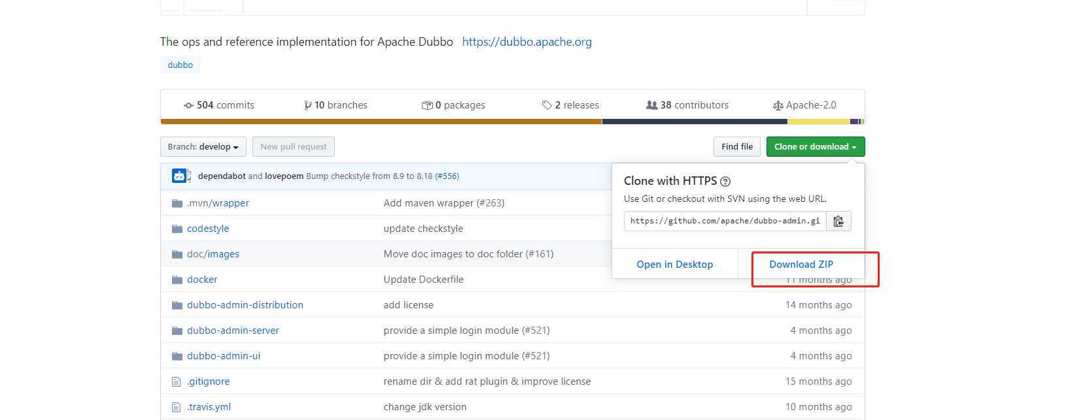Open the doc/images folder
This screenshot has height=420, width=1068.
tap(213, 254)
